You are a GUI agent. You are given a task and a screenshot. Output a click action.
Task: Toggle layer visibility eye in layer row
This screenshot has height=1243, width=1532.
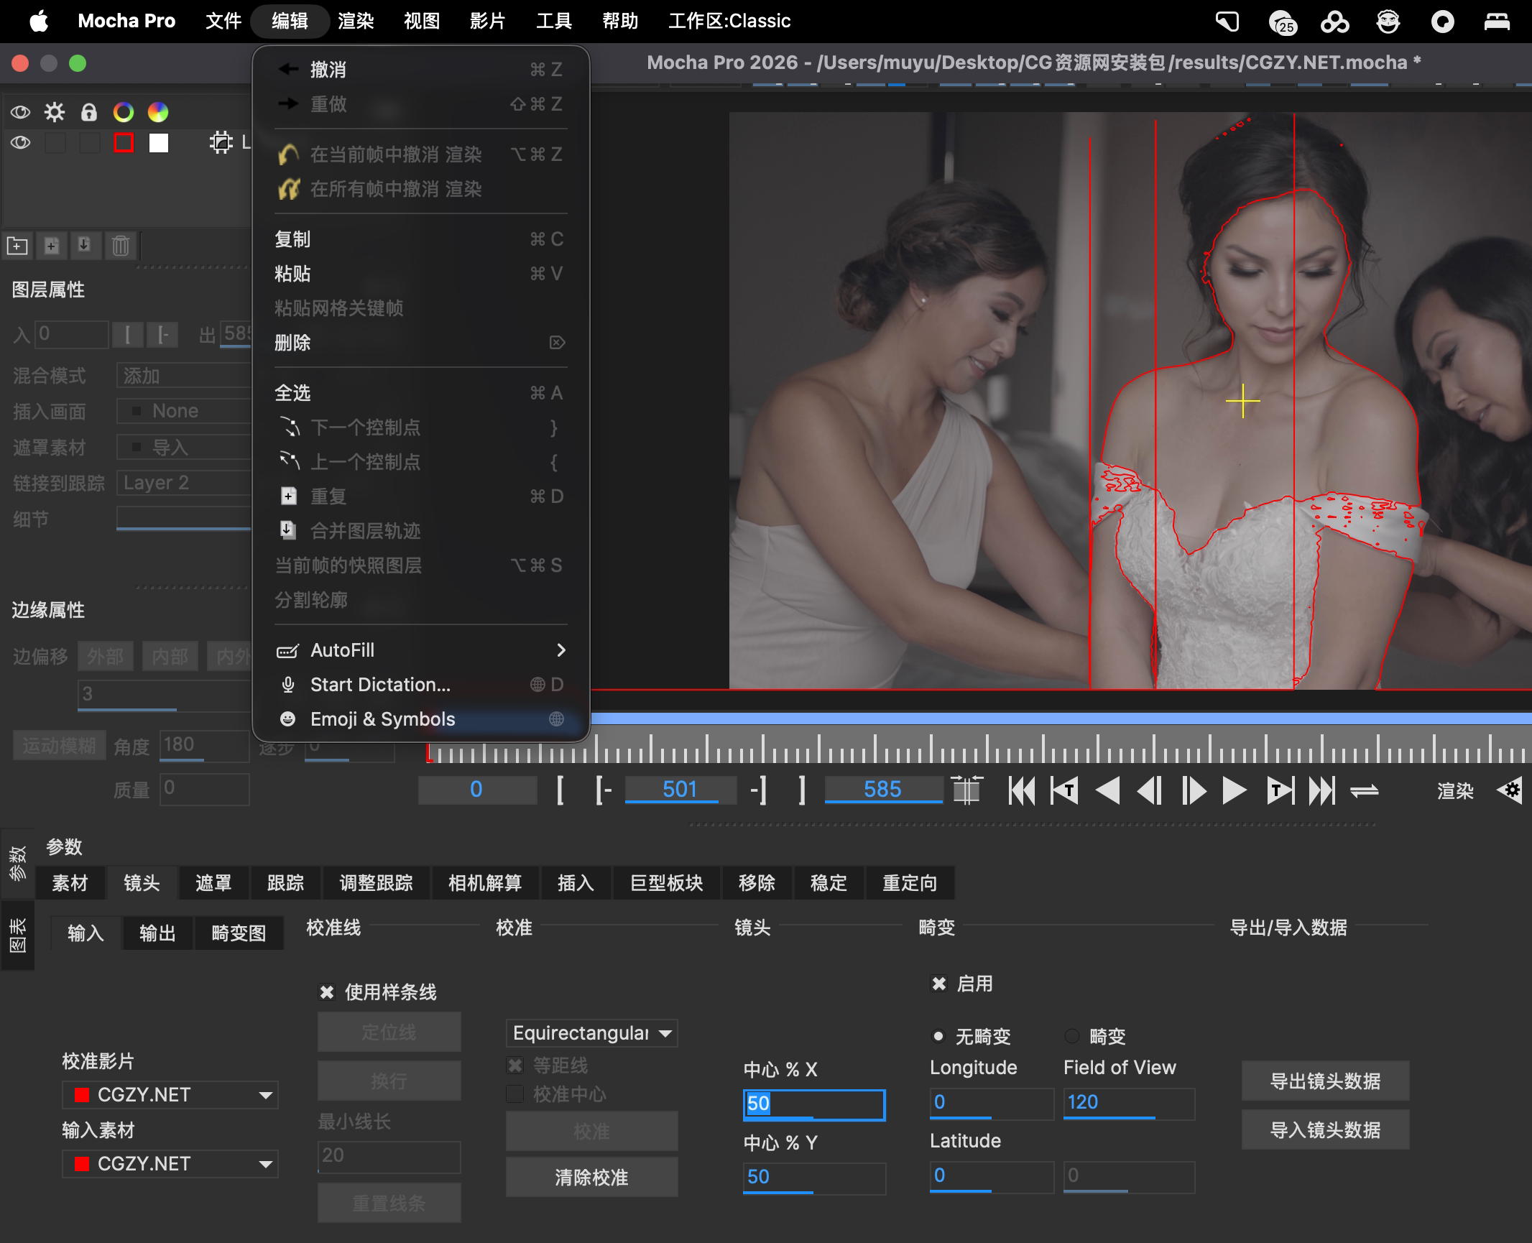pos(20,143)
